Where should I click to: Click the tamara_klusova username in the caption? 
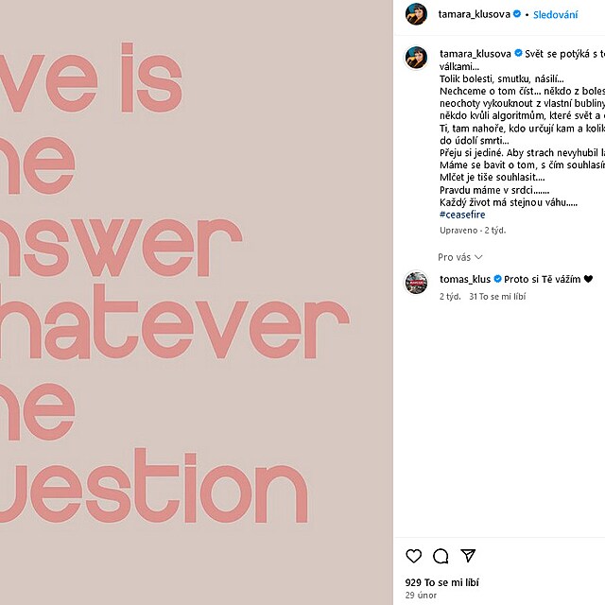click(475, 53)
